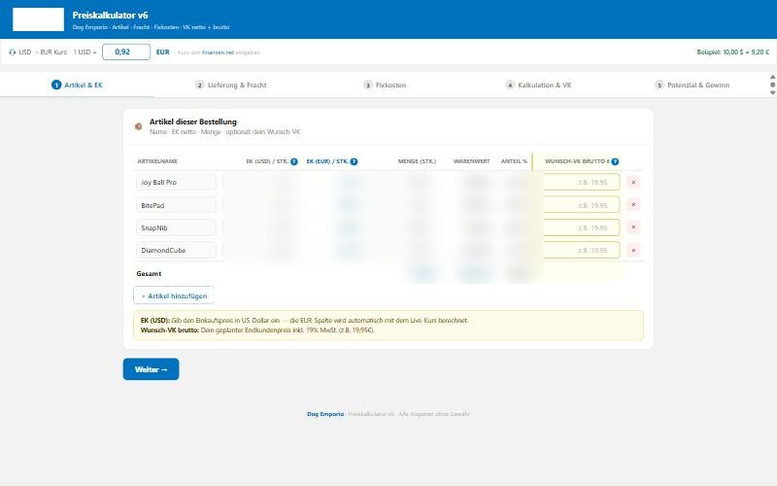Click the Beispiel: 10,00 $ = 9,20 € text
Screen dimensions: 777x486
[733, 52]
